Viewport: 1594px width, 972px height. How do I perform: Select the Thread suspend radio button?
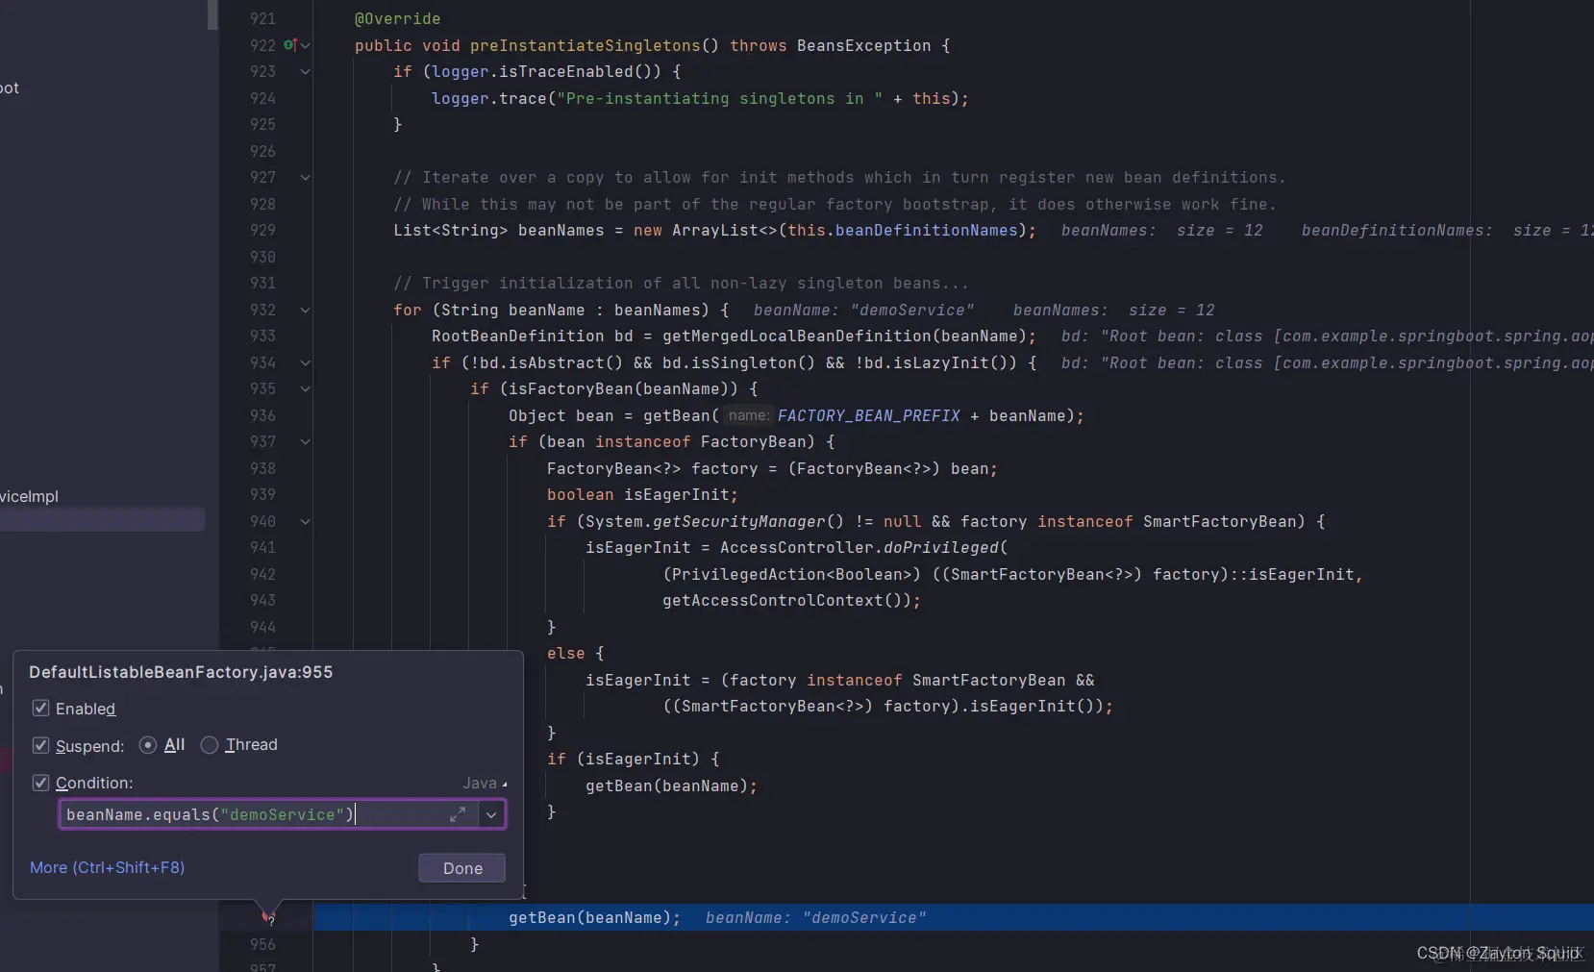coord(209,745)
